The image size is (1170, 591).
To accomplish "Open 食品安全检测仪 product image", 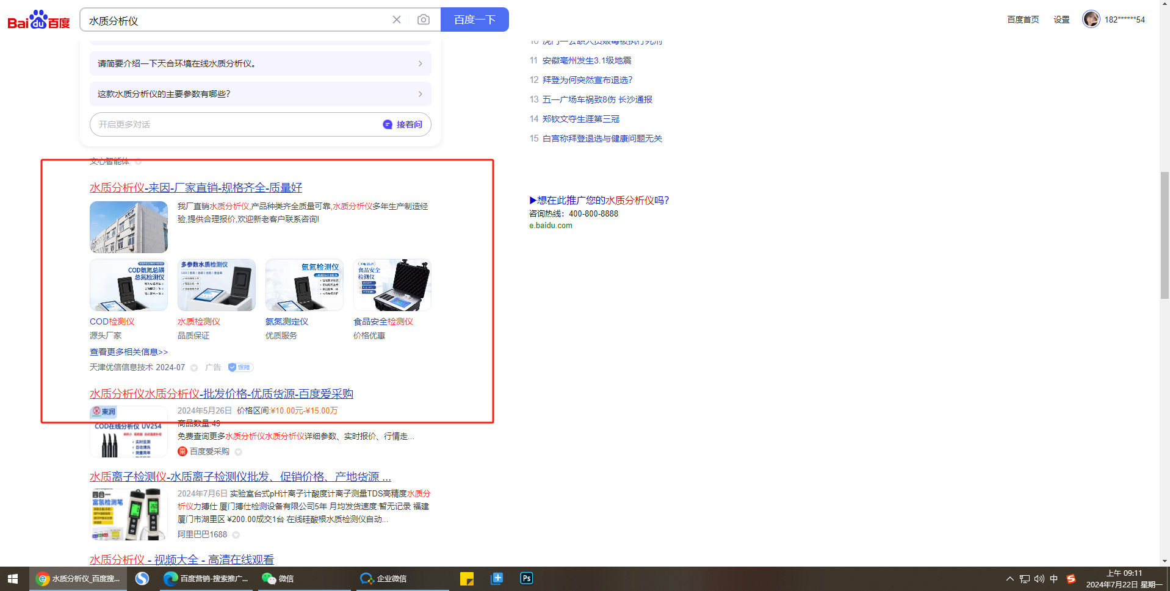I will (x=392, y=285).
